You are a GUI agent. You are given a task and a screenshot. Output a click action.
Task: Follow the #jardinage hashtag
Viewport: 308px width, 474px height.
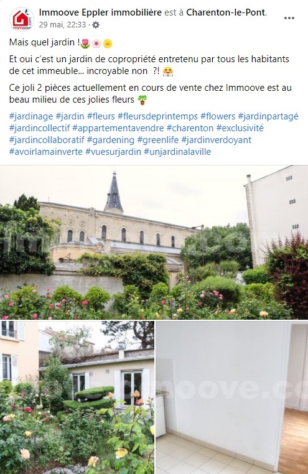coord(31,116)
